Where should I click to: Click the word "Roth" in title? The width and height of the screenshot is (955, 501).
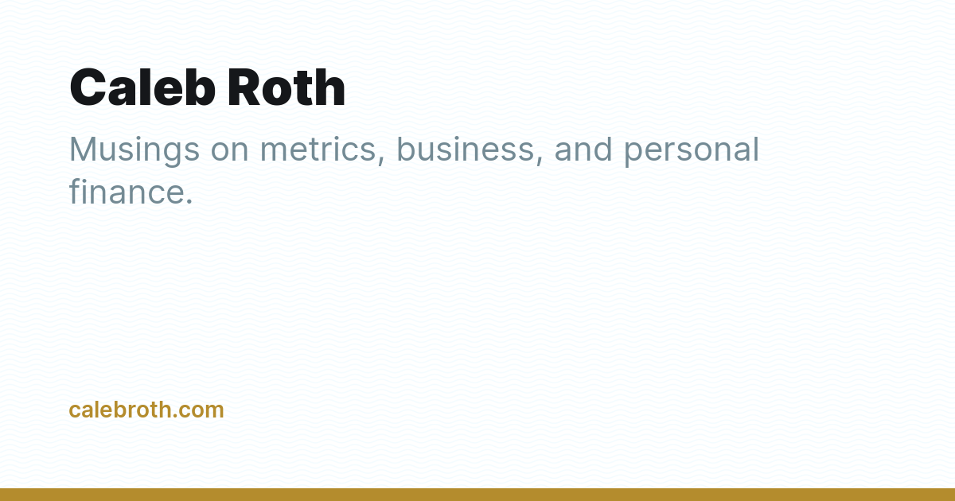click(x=286, y=87)
